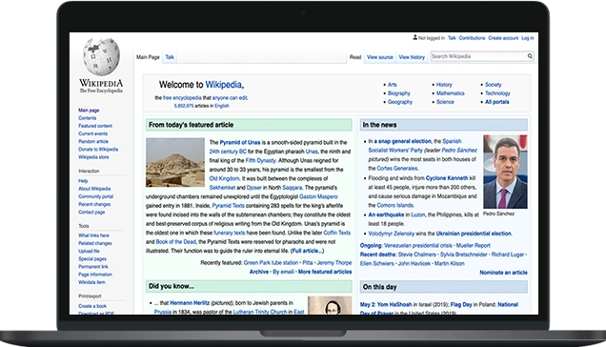Click Donate to Wikipedia
Screen dimensions: 606x347
tap(98, 149)
